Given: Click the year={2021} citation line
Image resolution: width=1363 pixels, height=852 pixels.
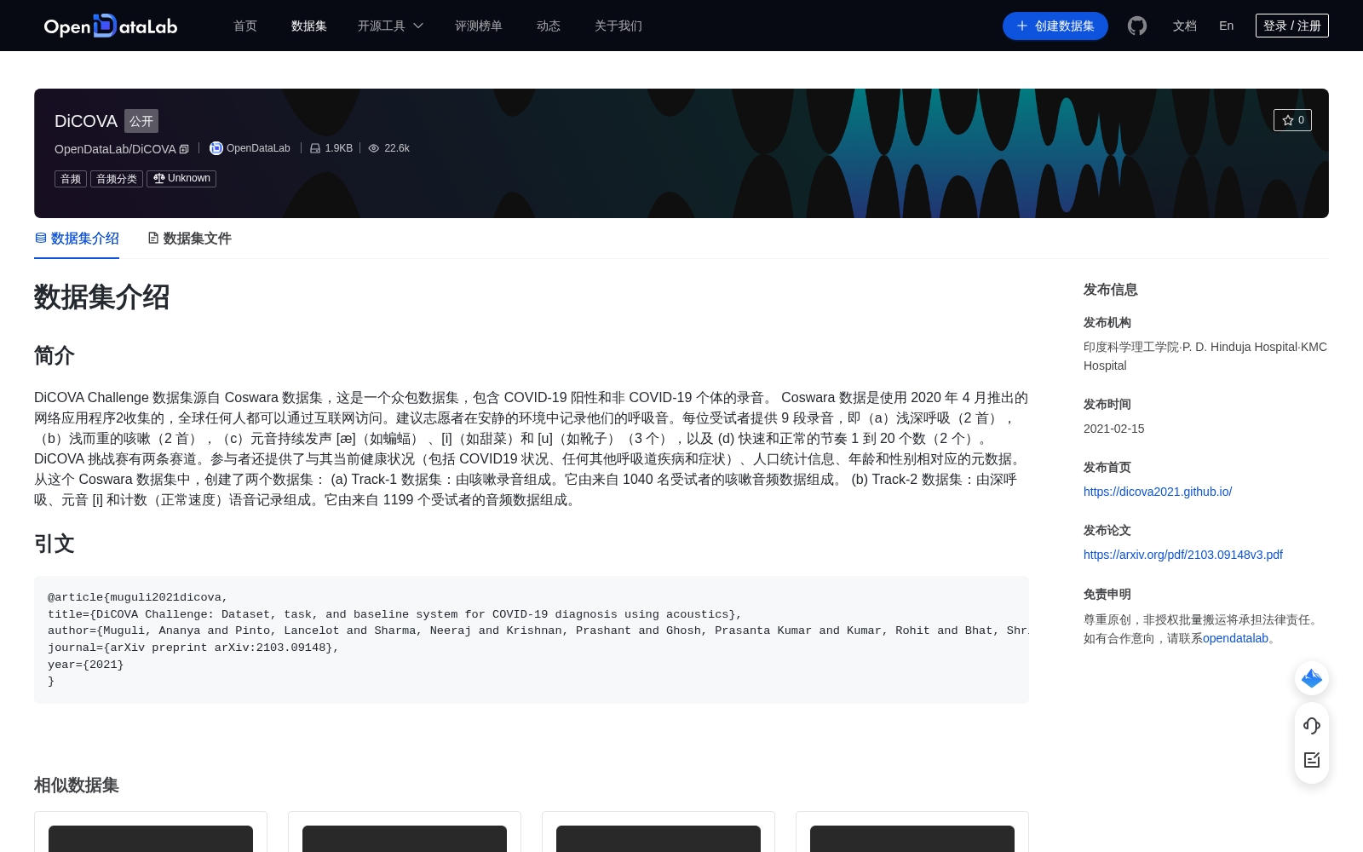Looking at the screenshot, I should (x=86, y=665).
